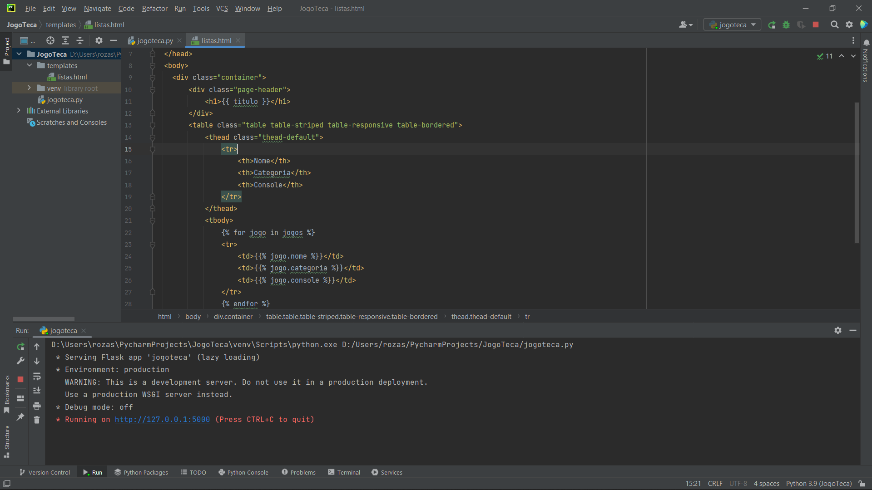Screen dimensions: 872x490
Task: Open the Run menu in menu bar
Action: coord(180,8)
